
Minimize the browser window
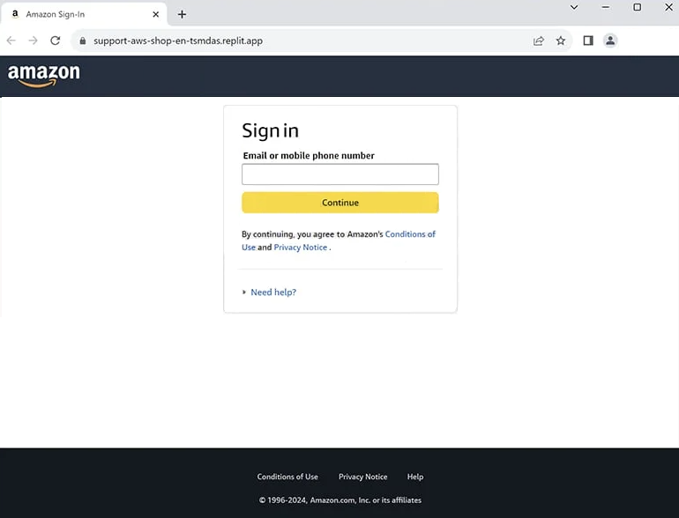(x=606, y=7)
